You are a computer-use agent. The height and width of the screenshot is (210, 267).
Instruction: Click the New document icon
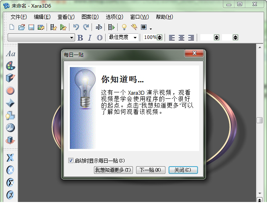point(12,27)
